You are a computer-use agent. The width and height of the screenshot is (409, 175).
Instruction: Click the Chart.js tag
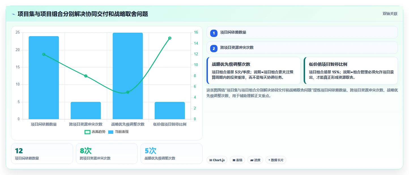(x=217, y=160)
